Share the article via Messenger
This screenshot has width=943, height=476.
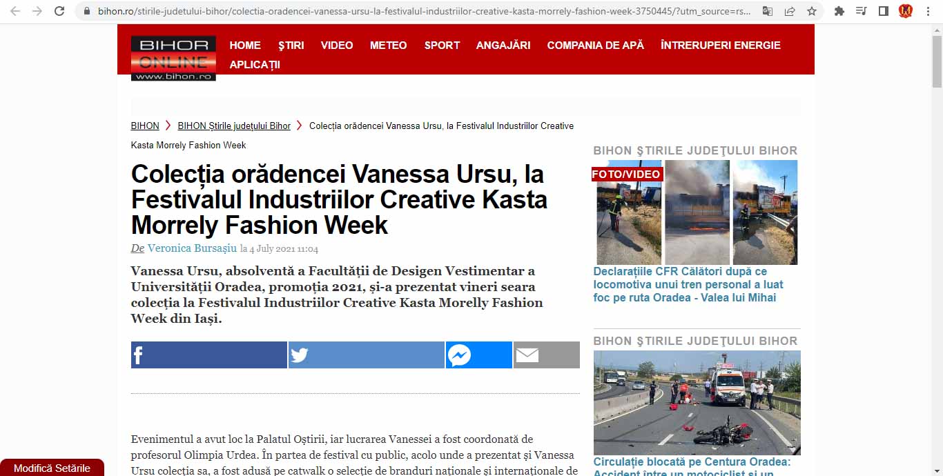[x=479, y=355]
